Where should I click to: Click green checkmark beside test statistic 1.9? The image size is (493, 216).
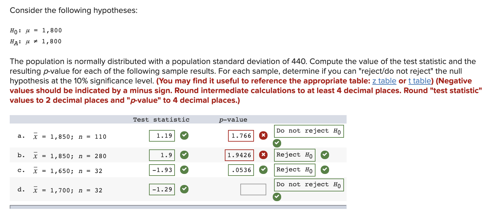184,155
